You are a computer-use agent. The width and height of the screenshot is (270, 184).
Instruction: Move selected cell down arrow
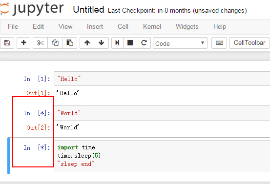[x=101, y=43]
